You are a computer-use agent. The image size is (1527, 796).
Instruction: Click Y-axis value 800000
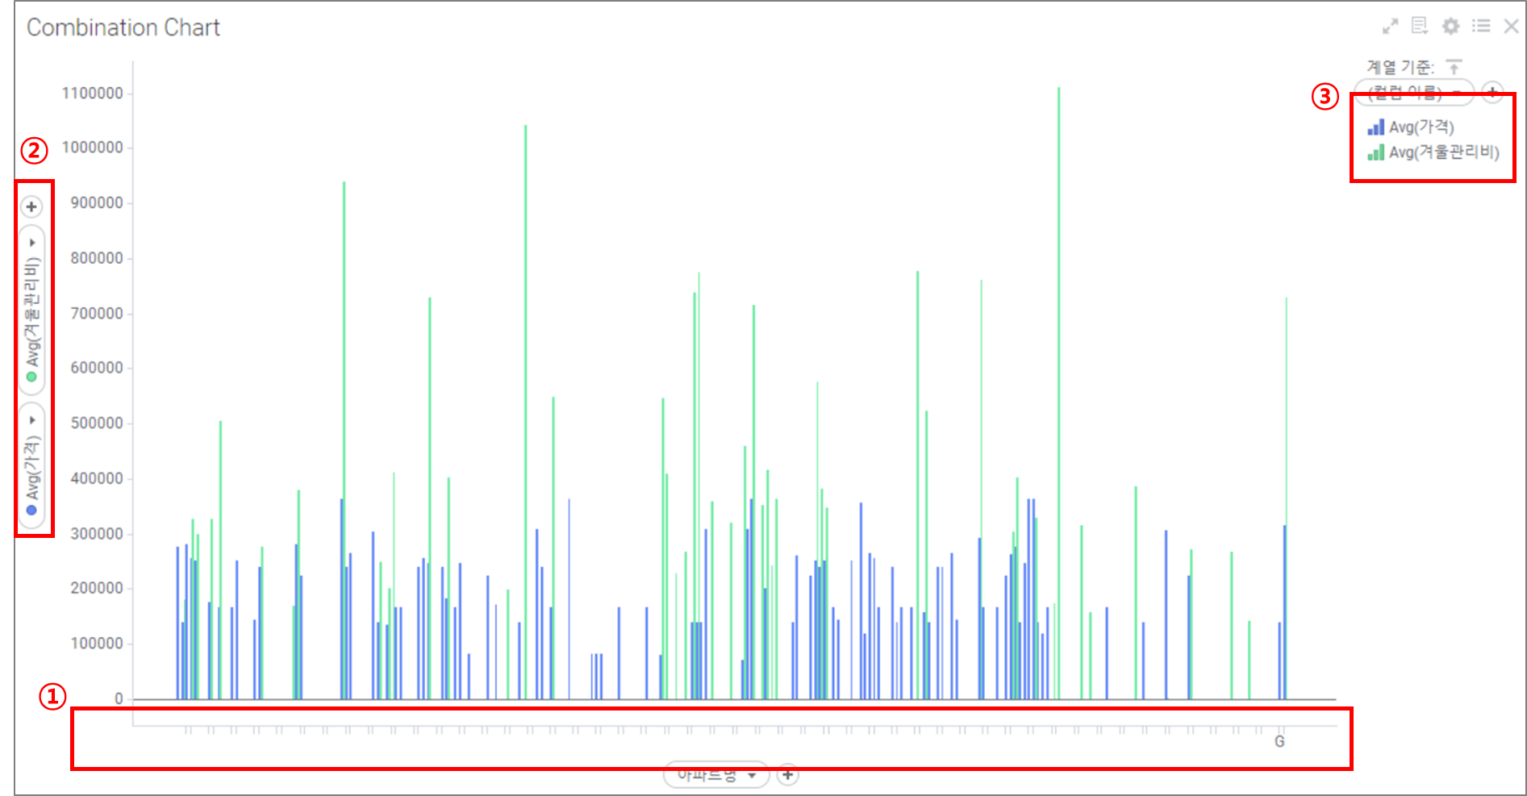[x=97, y=258]
